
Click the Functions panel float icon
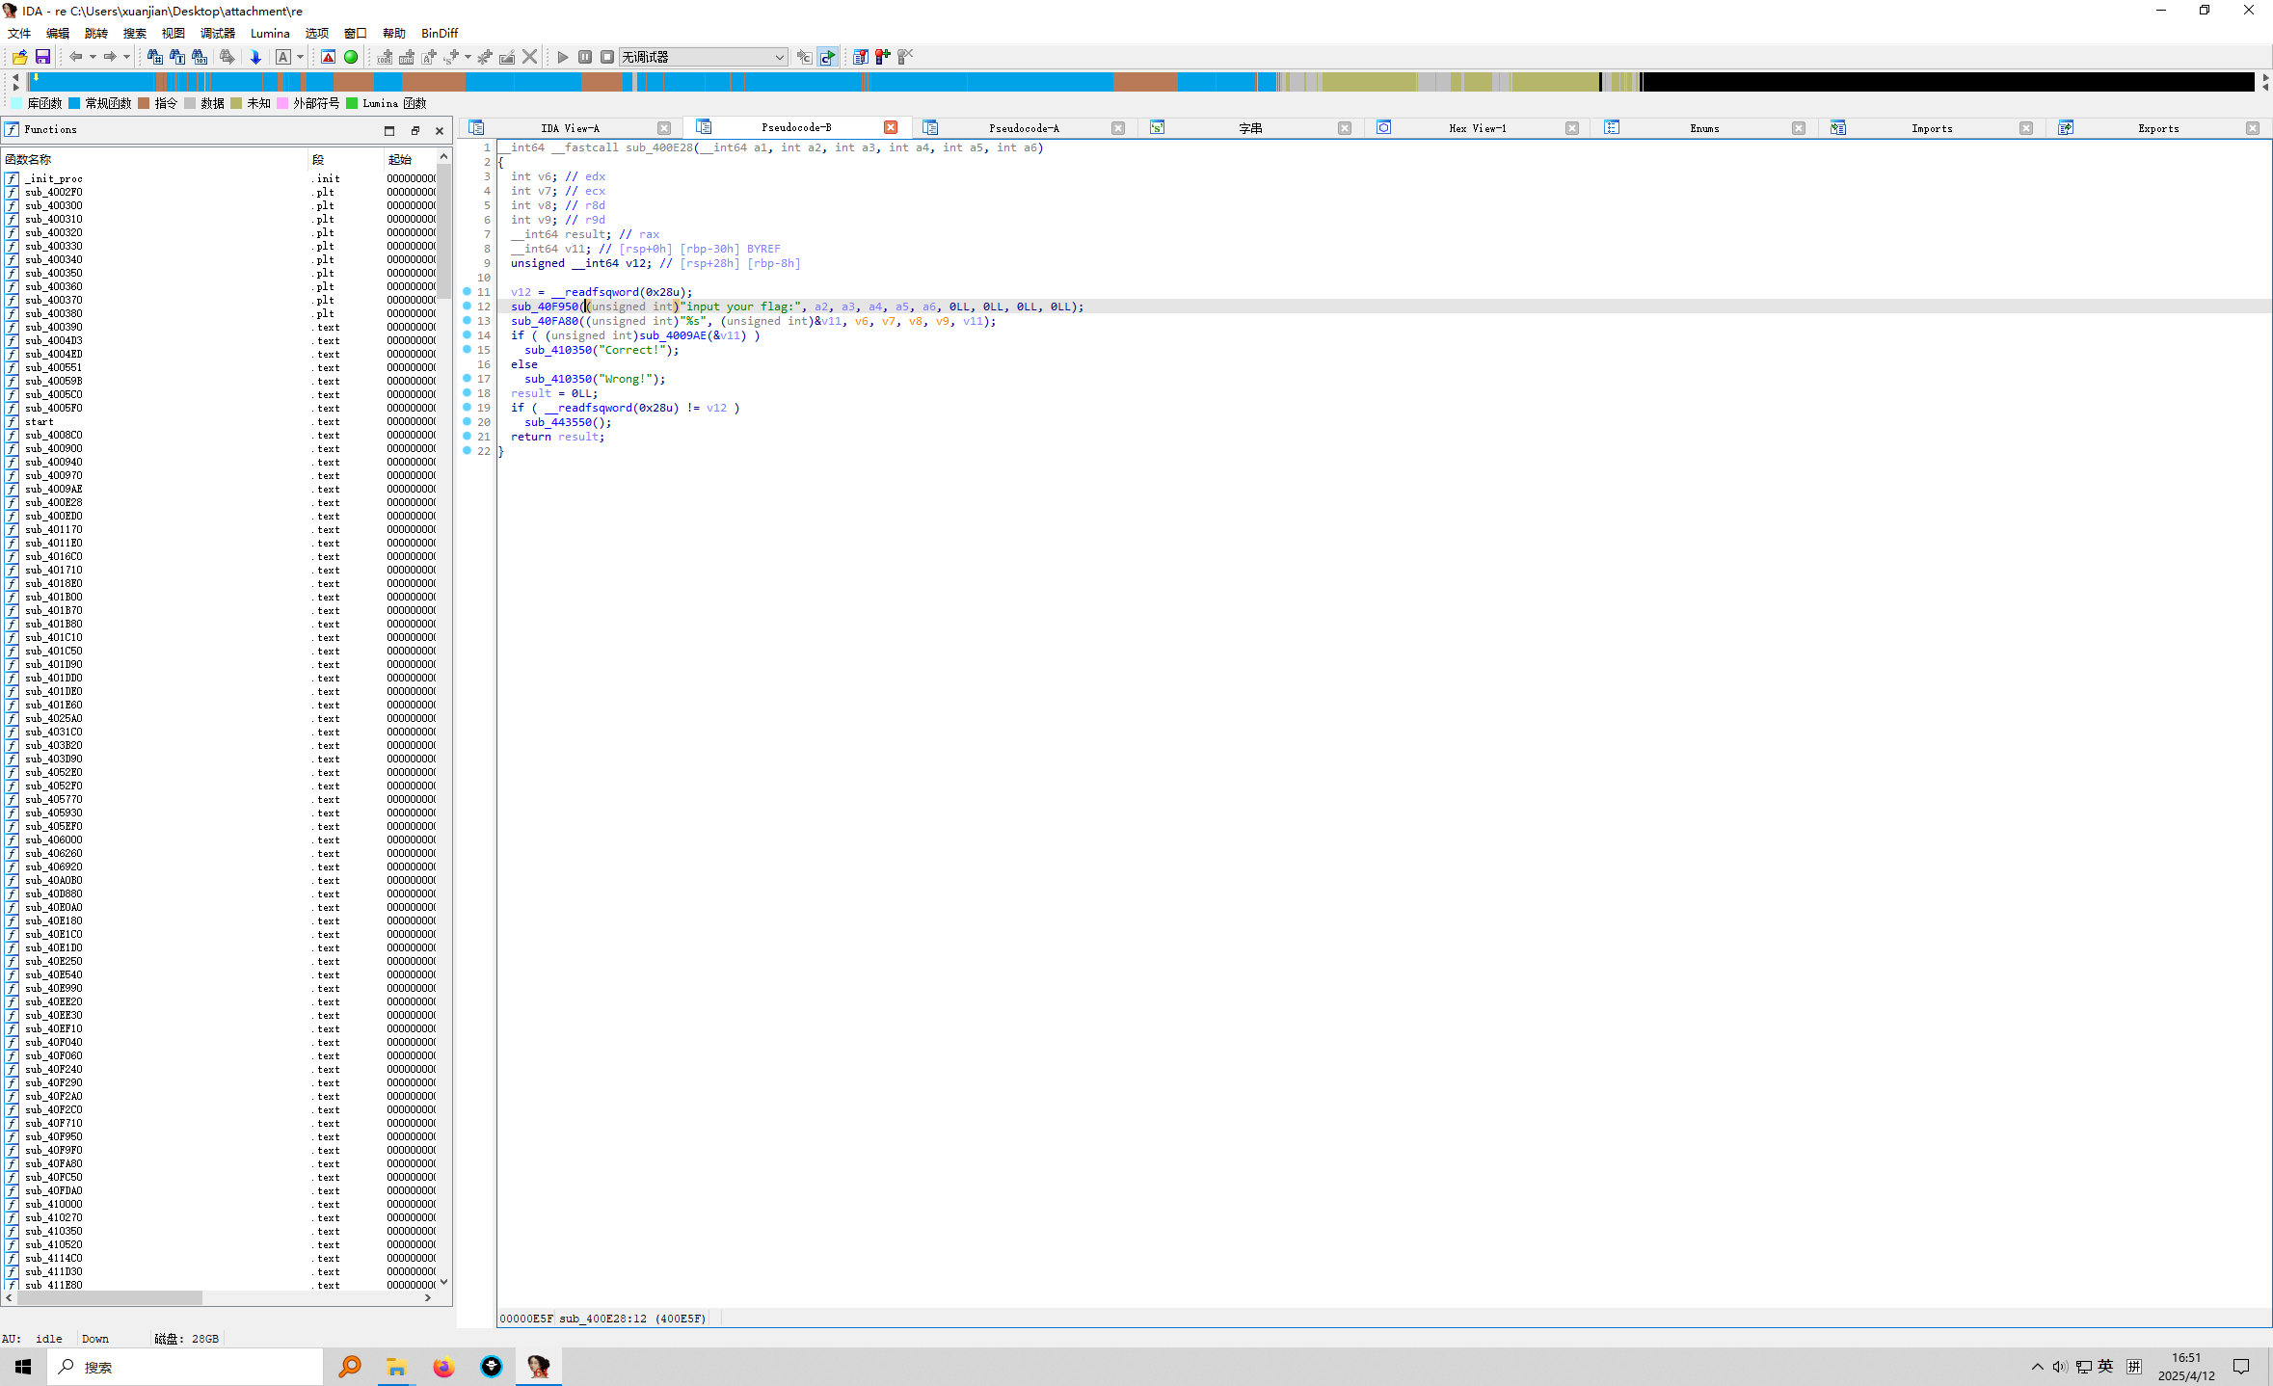(x=414, y=130)
